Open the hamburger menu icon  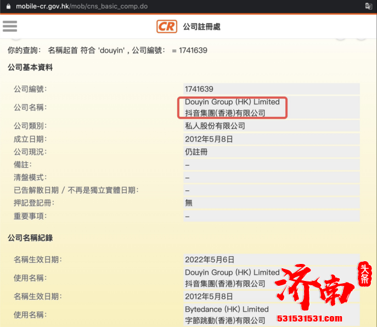pos(10,26)
